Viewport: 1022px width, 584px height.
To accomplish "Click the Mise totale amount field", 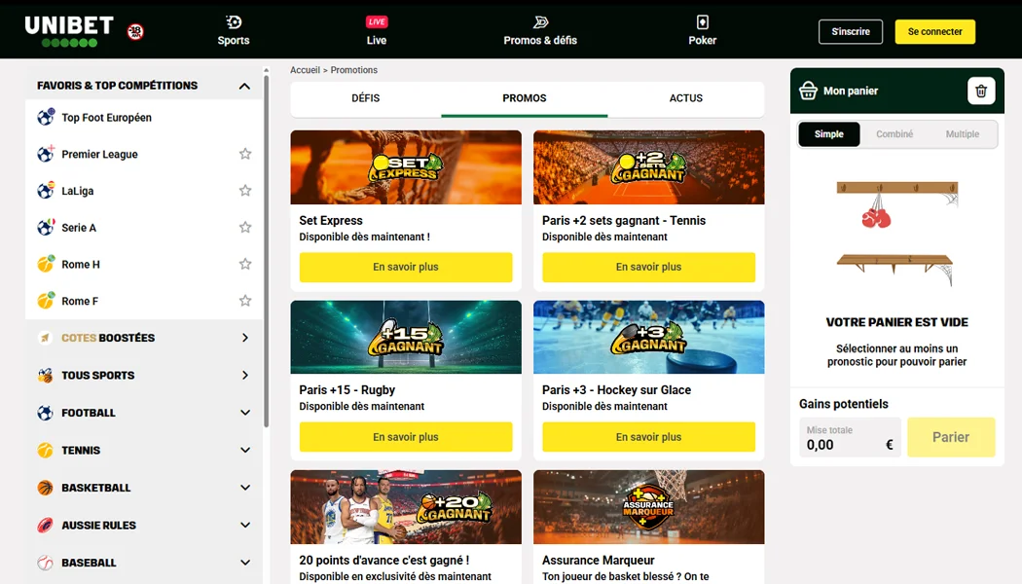I will [x=850, y=437].
